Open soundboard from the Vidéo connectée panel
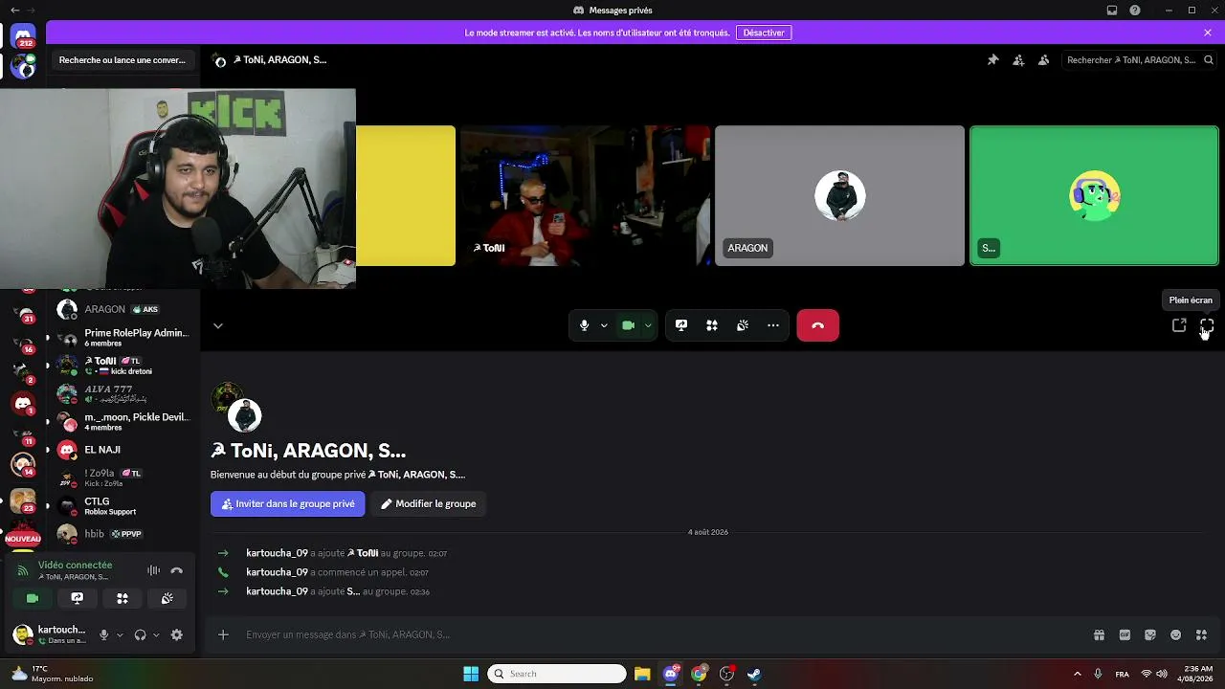The height and width of the screenshot is (689, 1225). 167,598
